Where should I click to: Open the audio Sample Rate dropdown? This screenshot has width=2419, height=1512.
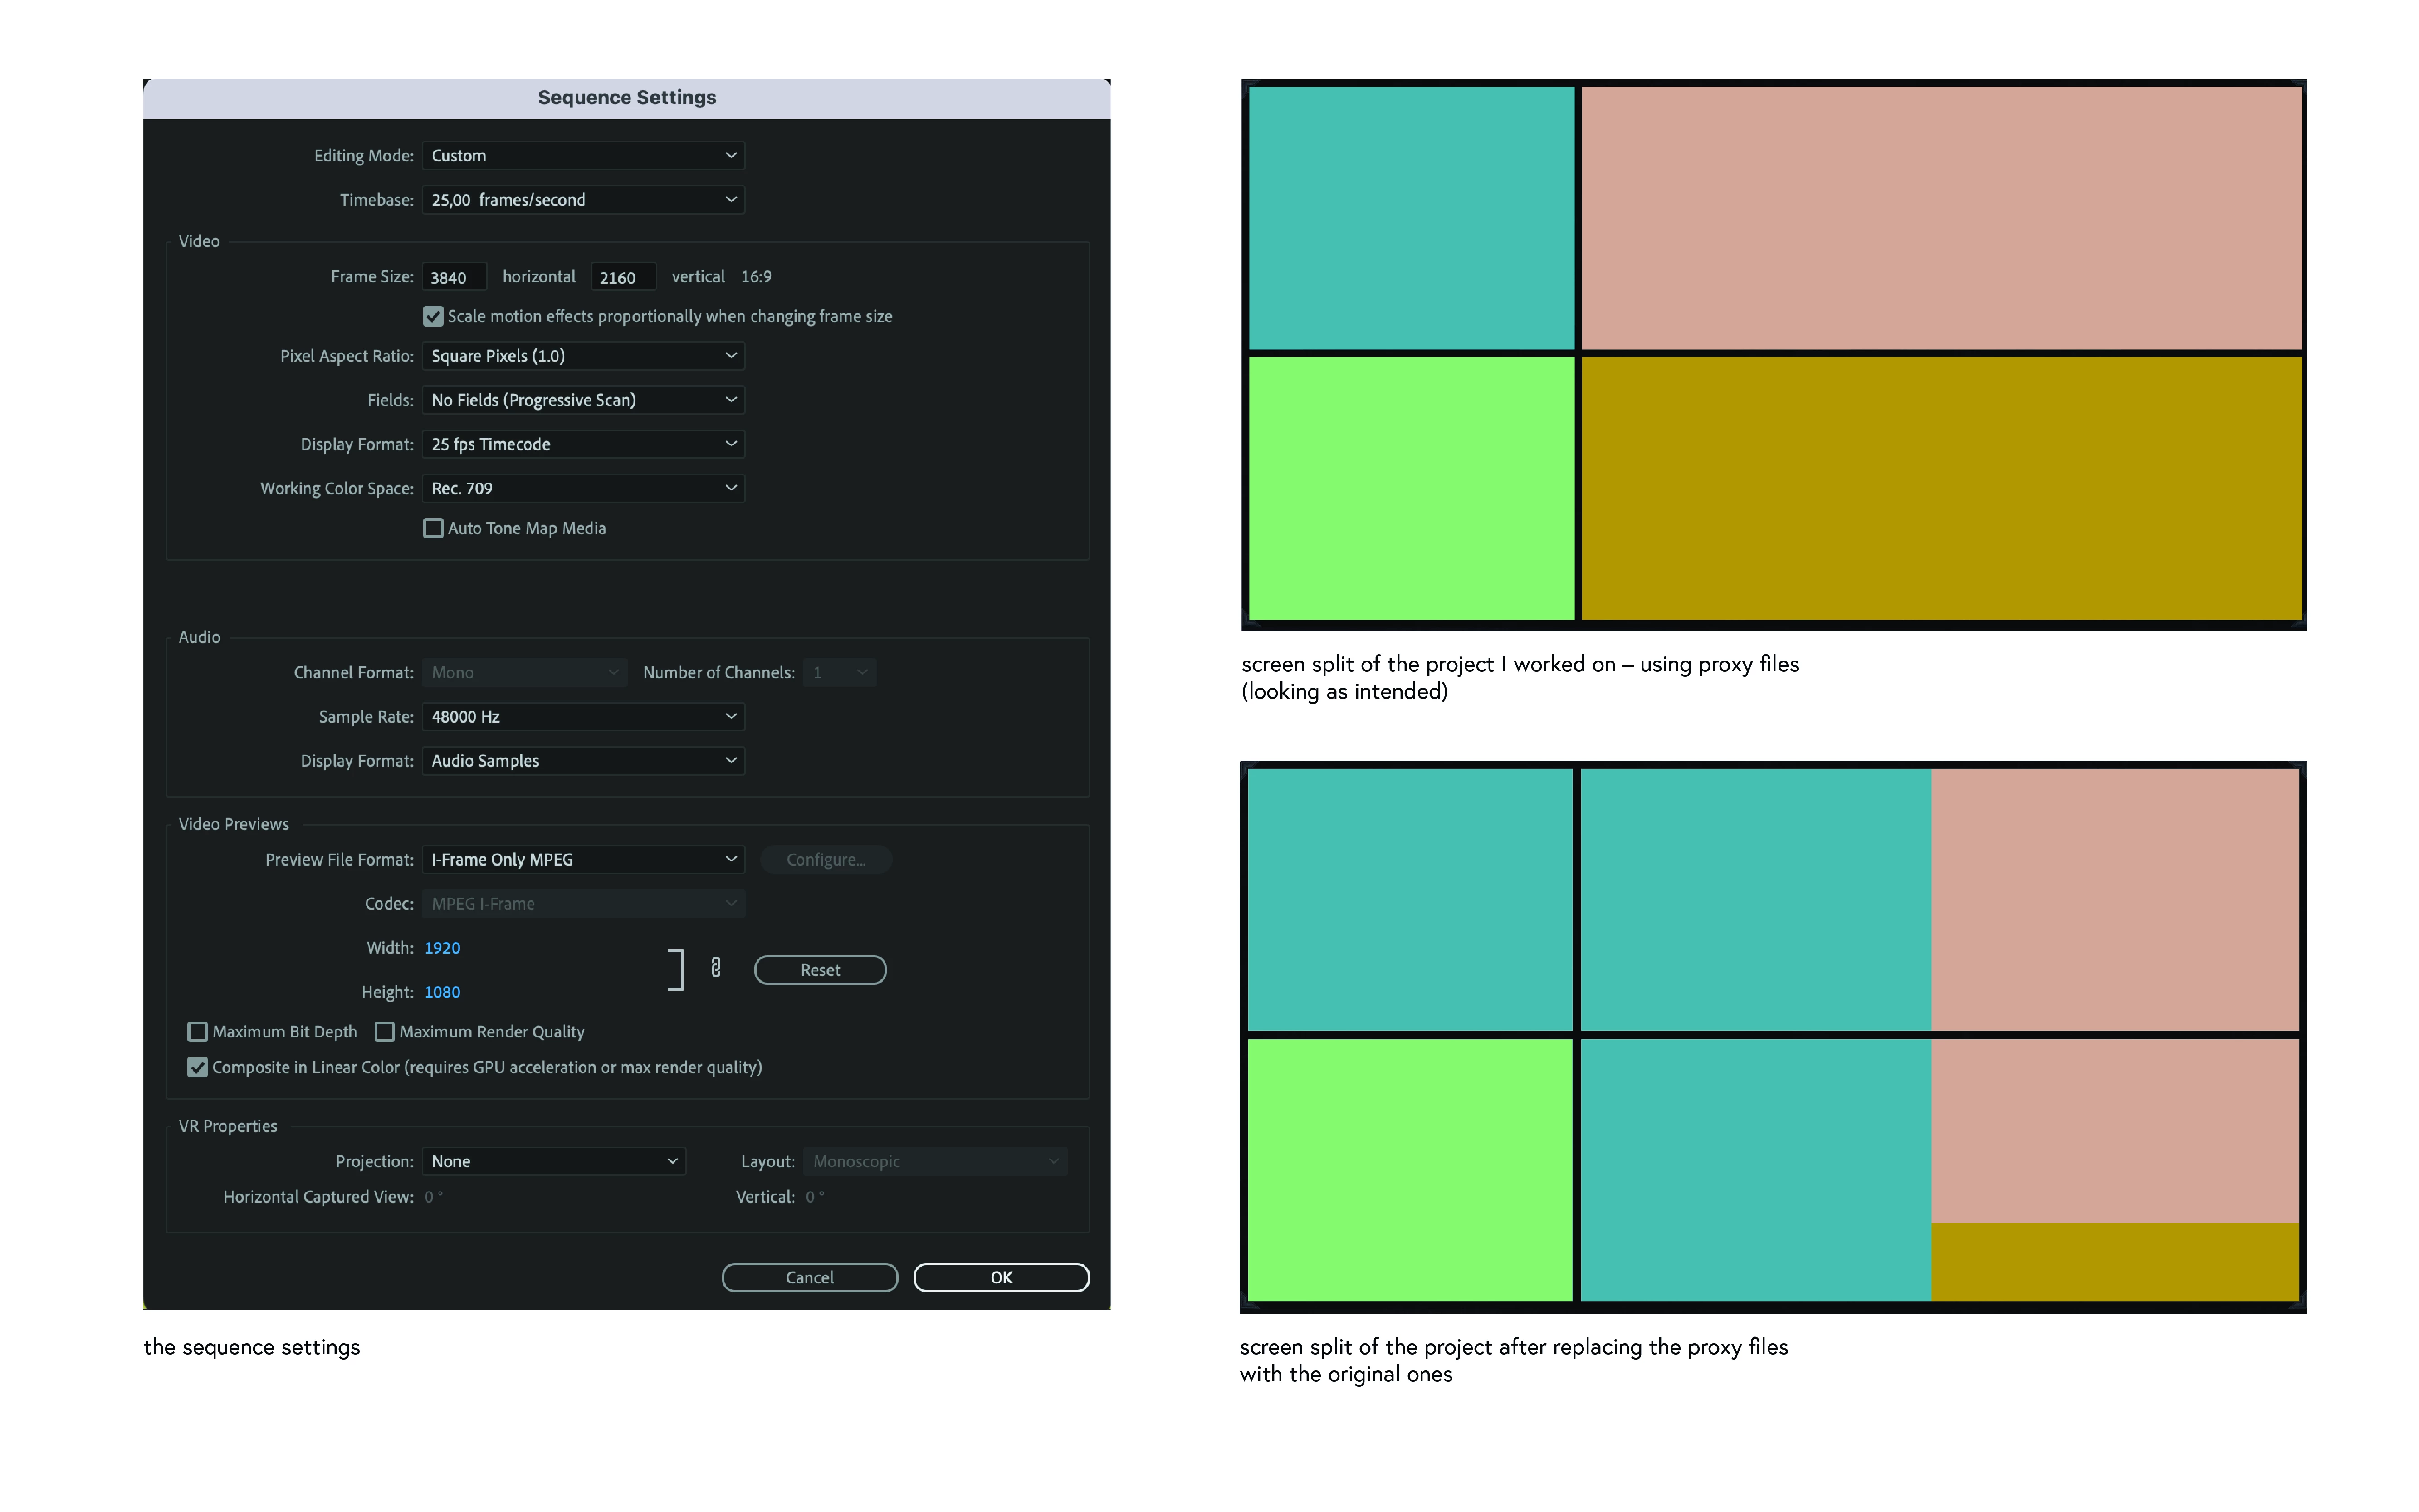(583, 716)
